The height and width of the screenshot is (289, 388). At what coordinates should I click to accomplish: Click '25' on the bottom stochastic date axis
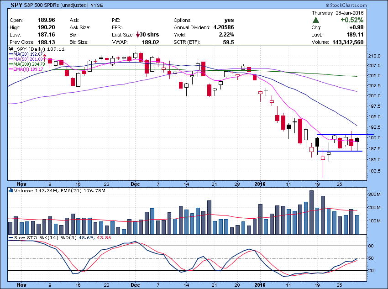click(340, 285)
